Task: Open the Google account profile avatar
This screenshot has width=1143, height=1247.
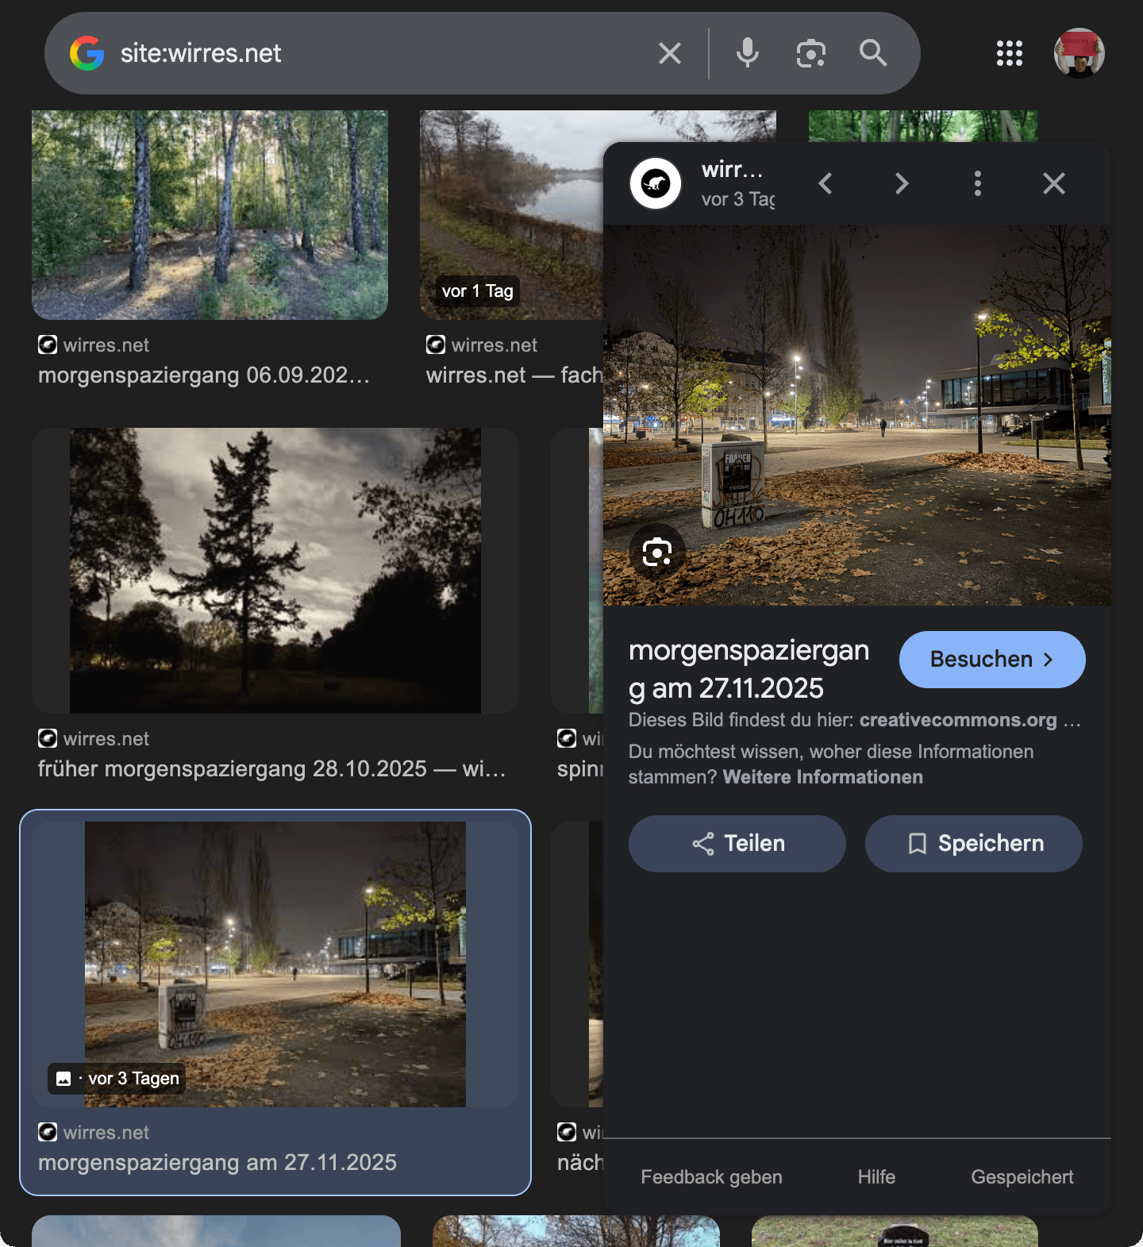Action: point(1079,53)
